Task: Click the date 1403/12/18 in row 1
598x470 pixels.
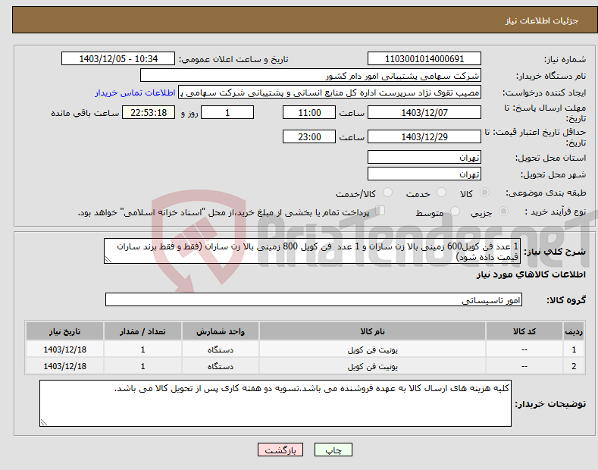Action: click(x=65, y=349)
